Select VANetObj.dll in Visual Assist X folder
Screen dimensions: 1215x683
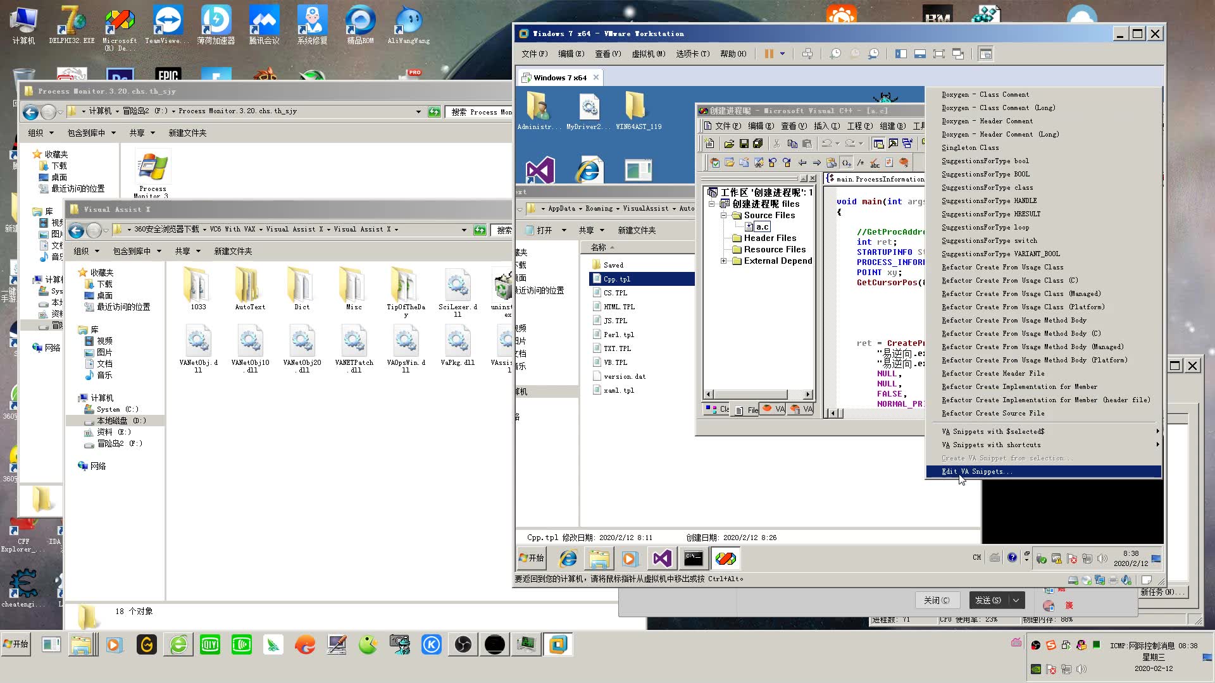point(198,348)
